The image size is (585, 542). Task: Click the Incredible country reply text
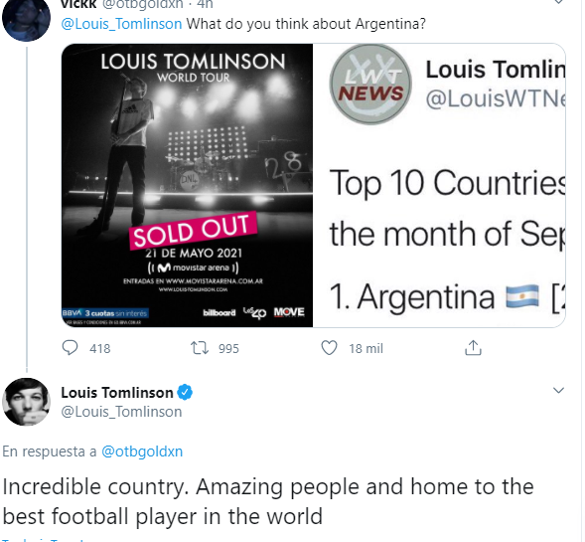(x=268, y=501)
